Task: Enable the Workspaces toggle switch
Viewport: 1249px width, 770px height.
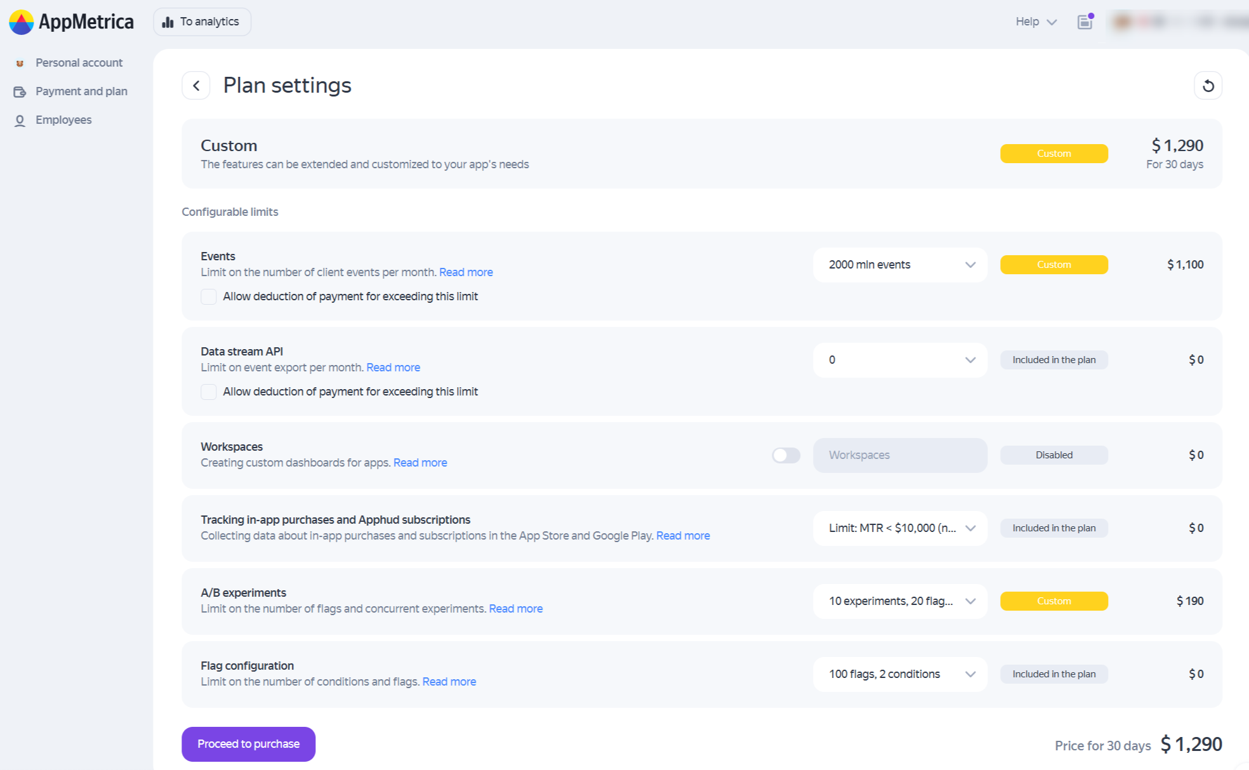Action: (x=786, y=455)
